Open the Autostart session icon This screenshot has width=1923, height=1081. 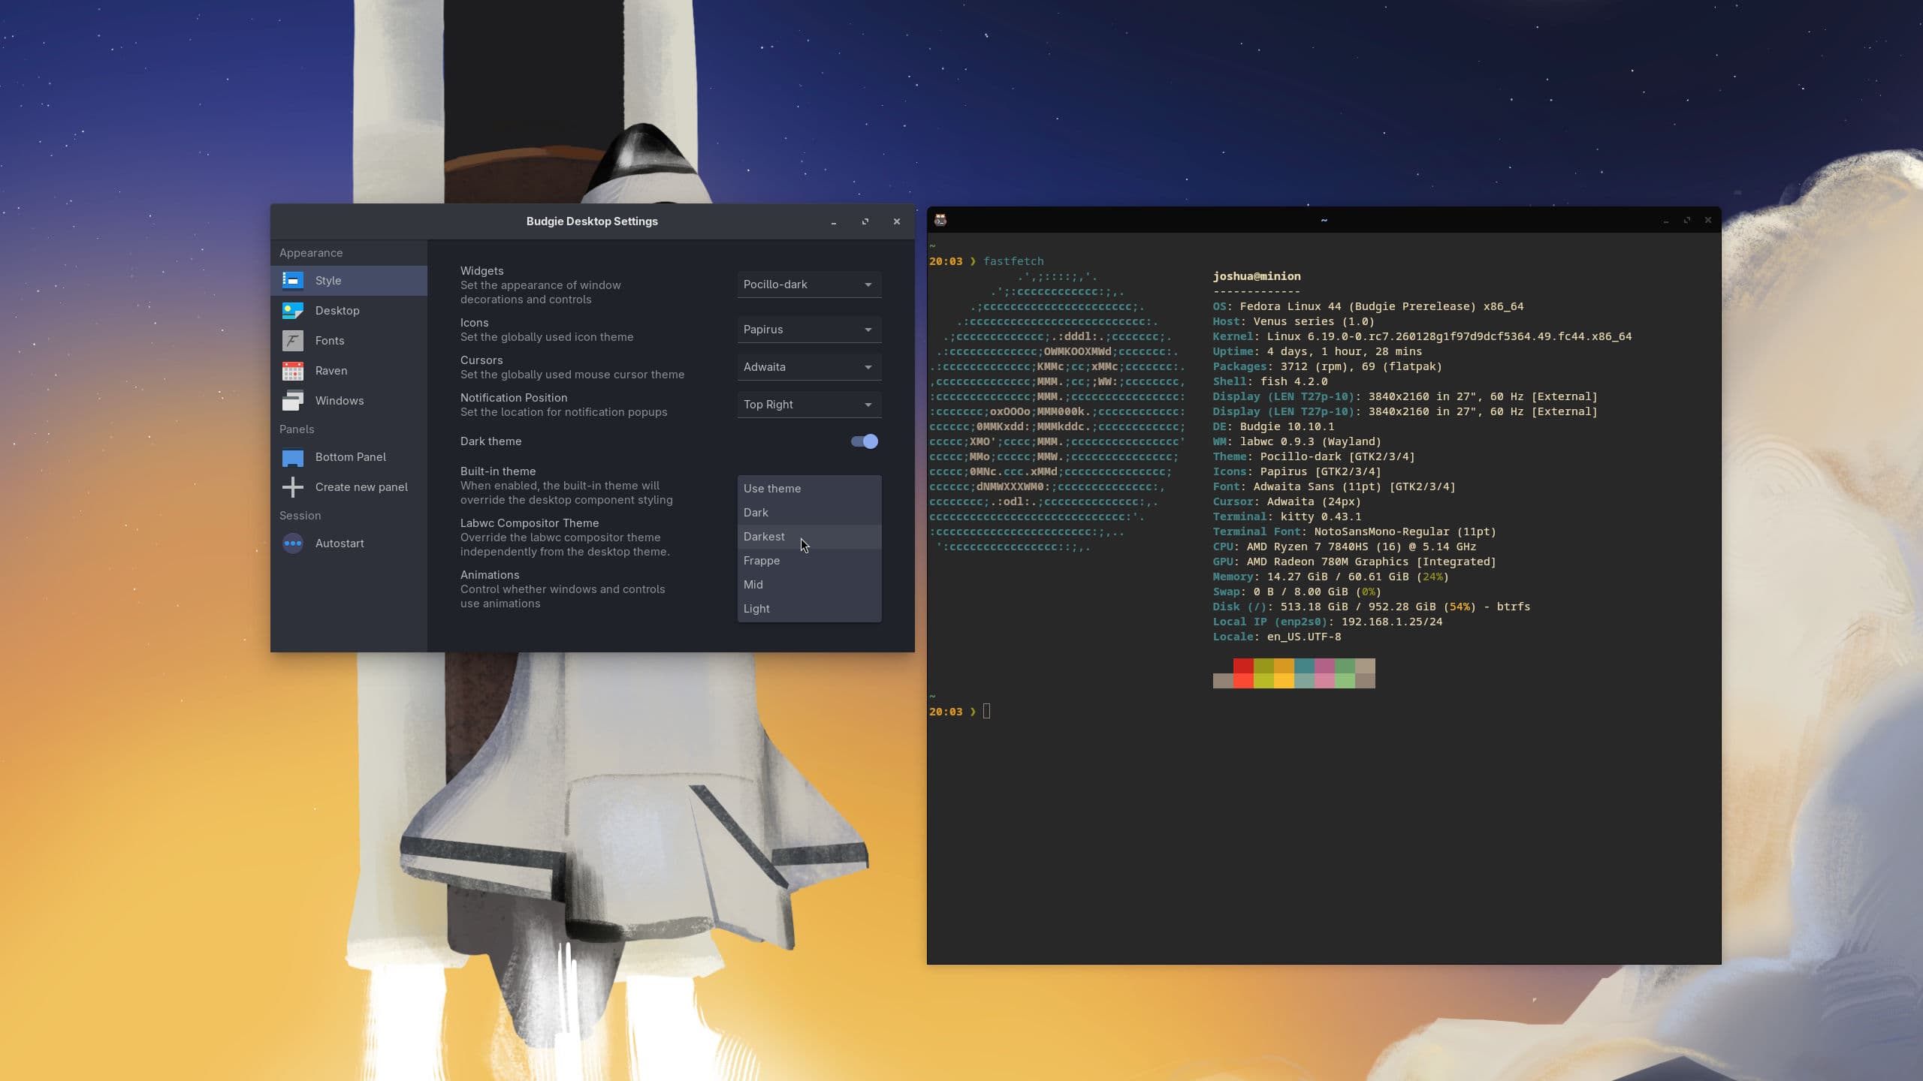click(x=292, y=543)
